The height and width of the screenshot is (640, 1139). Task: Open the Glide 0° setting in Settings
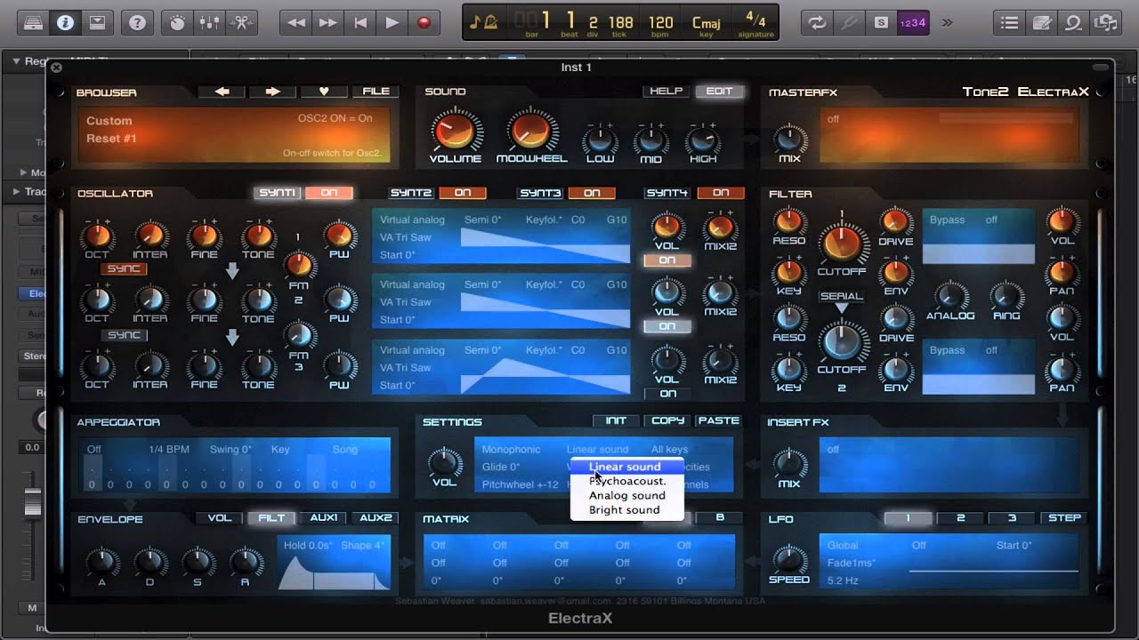click(x=500, y=467)
